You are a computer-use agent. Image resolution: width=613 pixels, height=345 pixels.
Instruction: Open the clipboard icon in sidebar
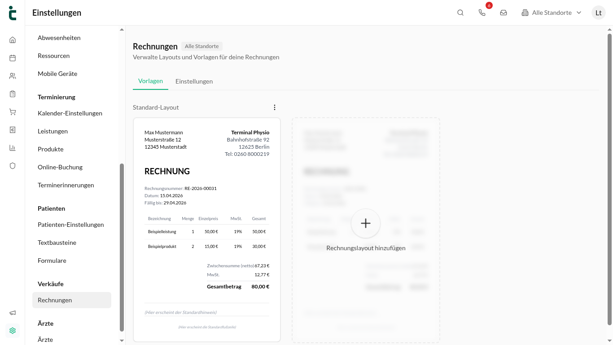13,94
